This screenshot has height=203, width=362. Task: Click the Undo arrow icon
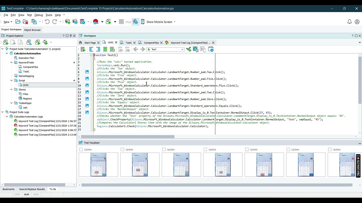coord(47,22)
